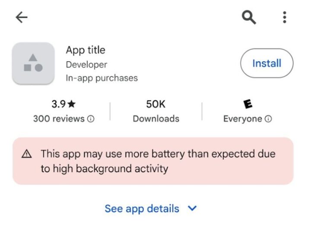Screen dimensions: 311x229
Task: Tap the back arrow icon
Action: tap(21, 17)
